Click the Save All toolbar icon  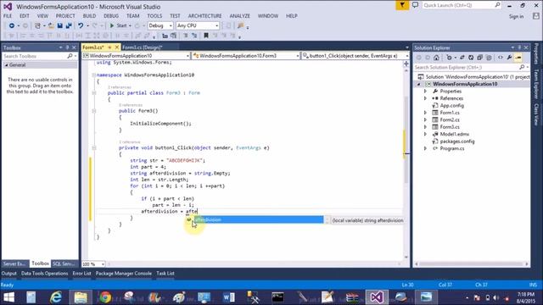click(69, 25)
